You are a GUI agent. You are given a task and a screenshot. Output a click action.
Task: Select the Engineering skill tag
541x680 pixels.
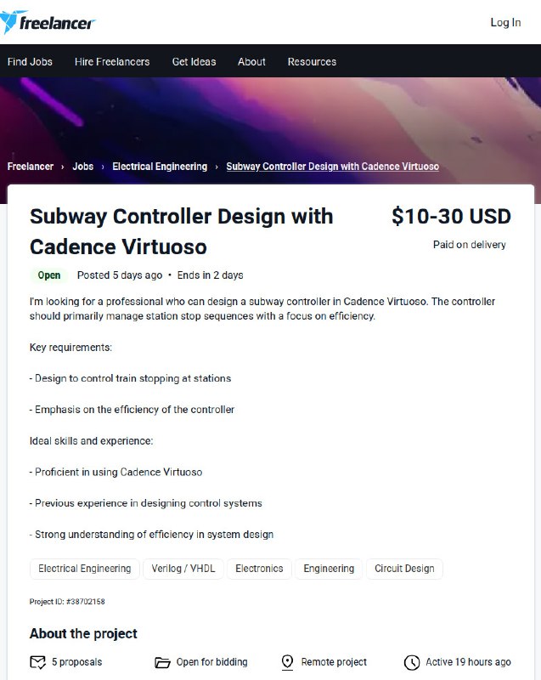tap(329, 569)
